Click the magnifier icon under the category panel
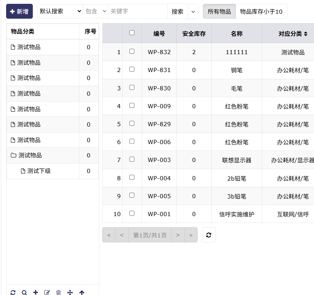 pos(24,292)
